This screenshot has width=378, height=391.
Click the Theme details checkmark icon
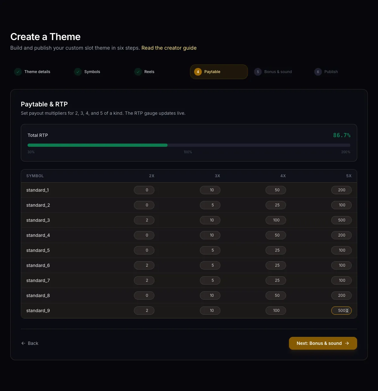pyautogui.click(x=18, y=72)
